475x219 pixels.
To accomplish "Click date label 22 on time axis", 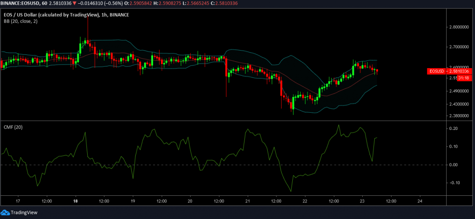I will (305, 201).
